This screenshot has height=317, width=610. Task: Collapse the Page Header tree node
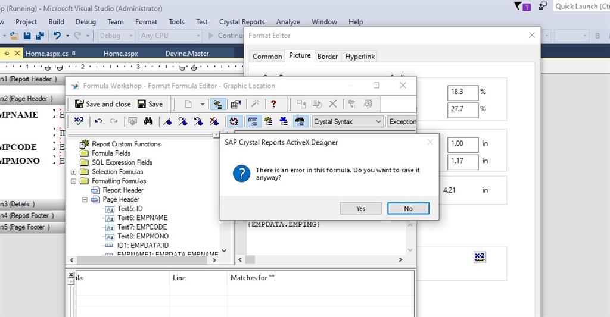85,200
